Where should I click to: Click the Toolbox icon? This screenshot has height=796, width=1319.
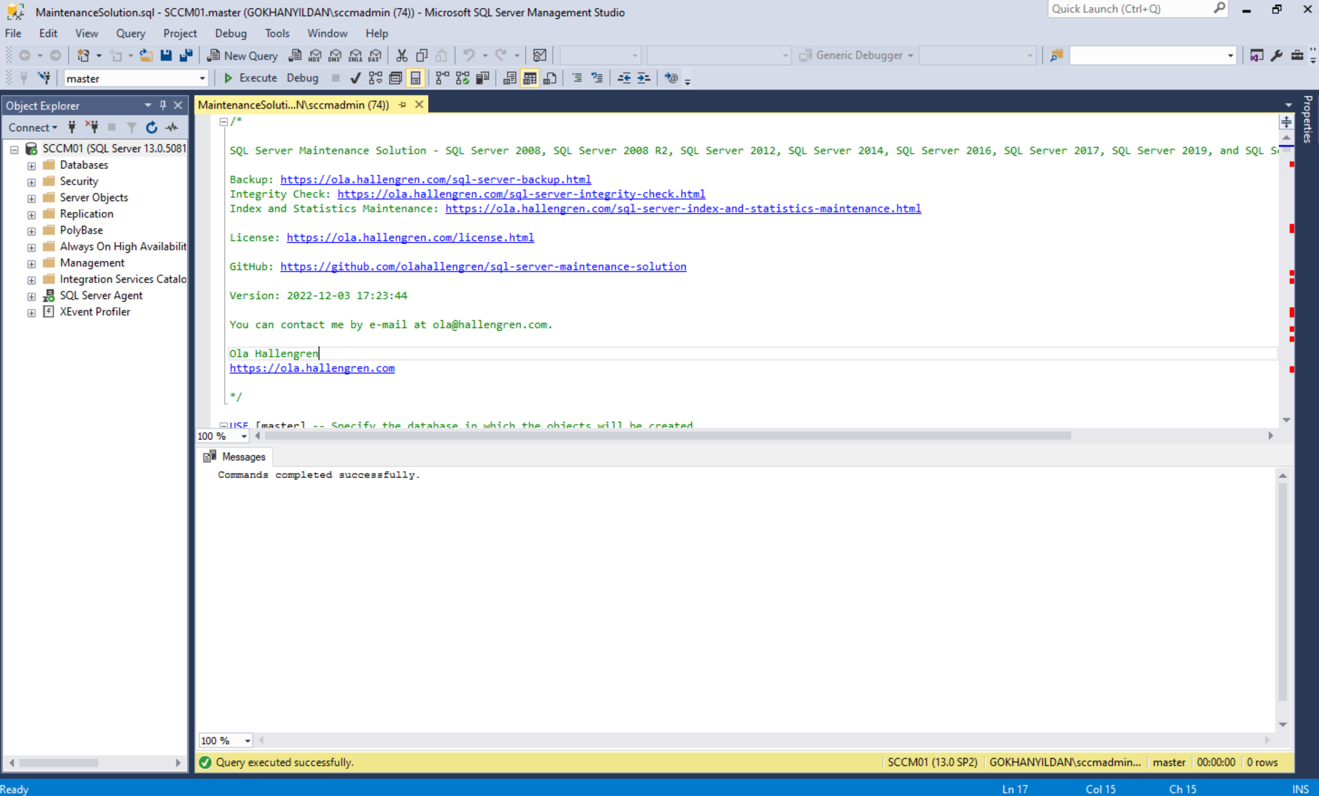pyautogui.click(x=1297, y=56)
